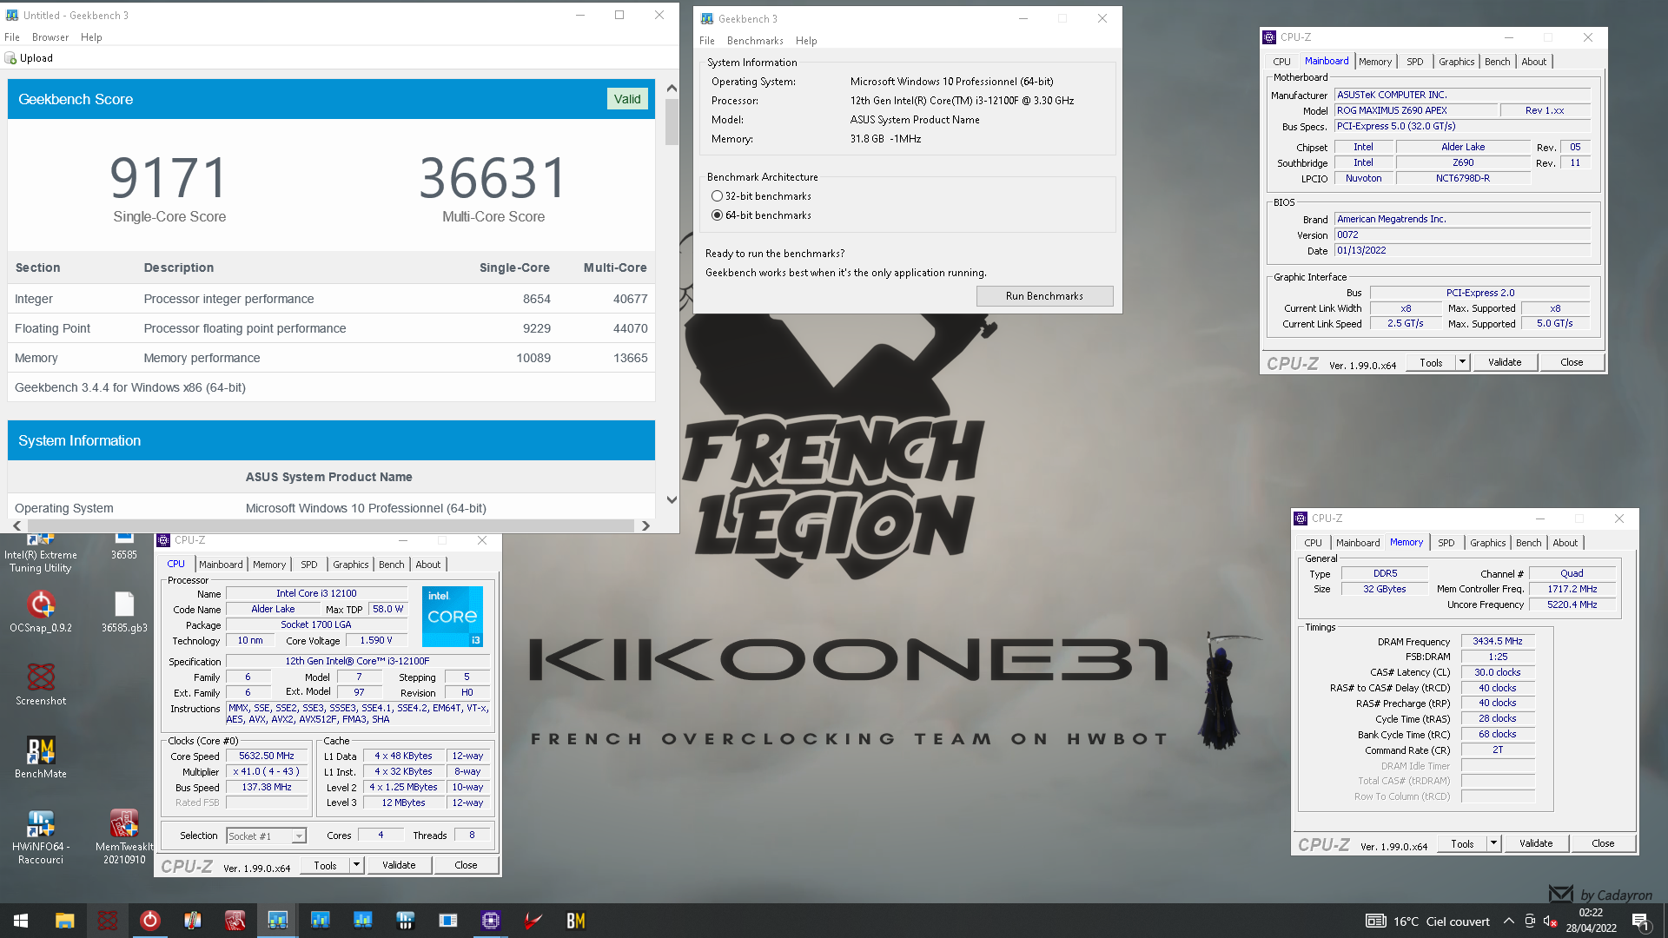Open the BM BenchMate taskbar icon
This screenshot has width=1668, height=938.
576,921
